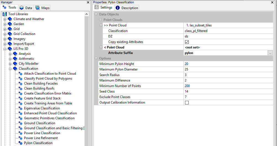This screenshot has width=277, height=146.
Task: Open the DZ attribute dropdown
Action: pos(228,36)
